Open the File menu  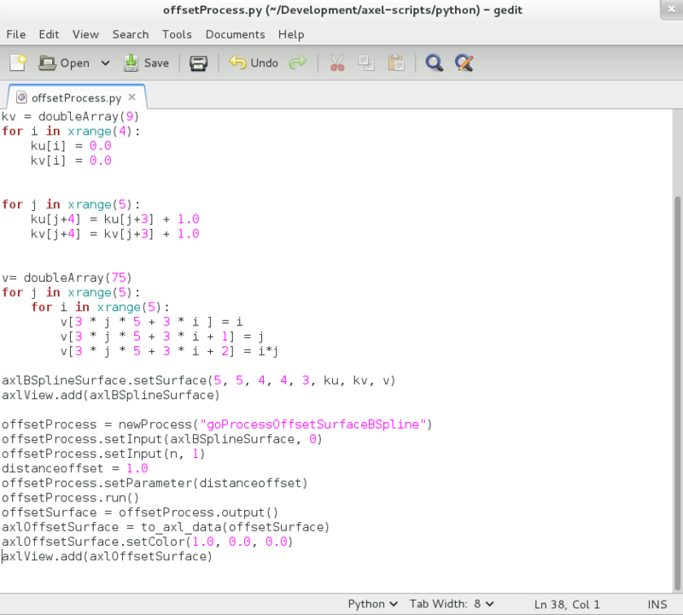16,34
